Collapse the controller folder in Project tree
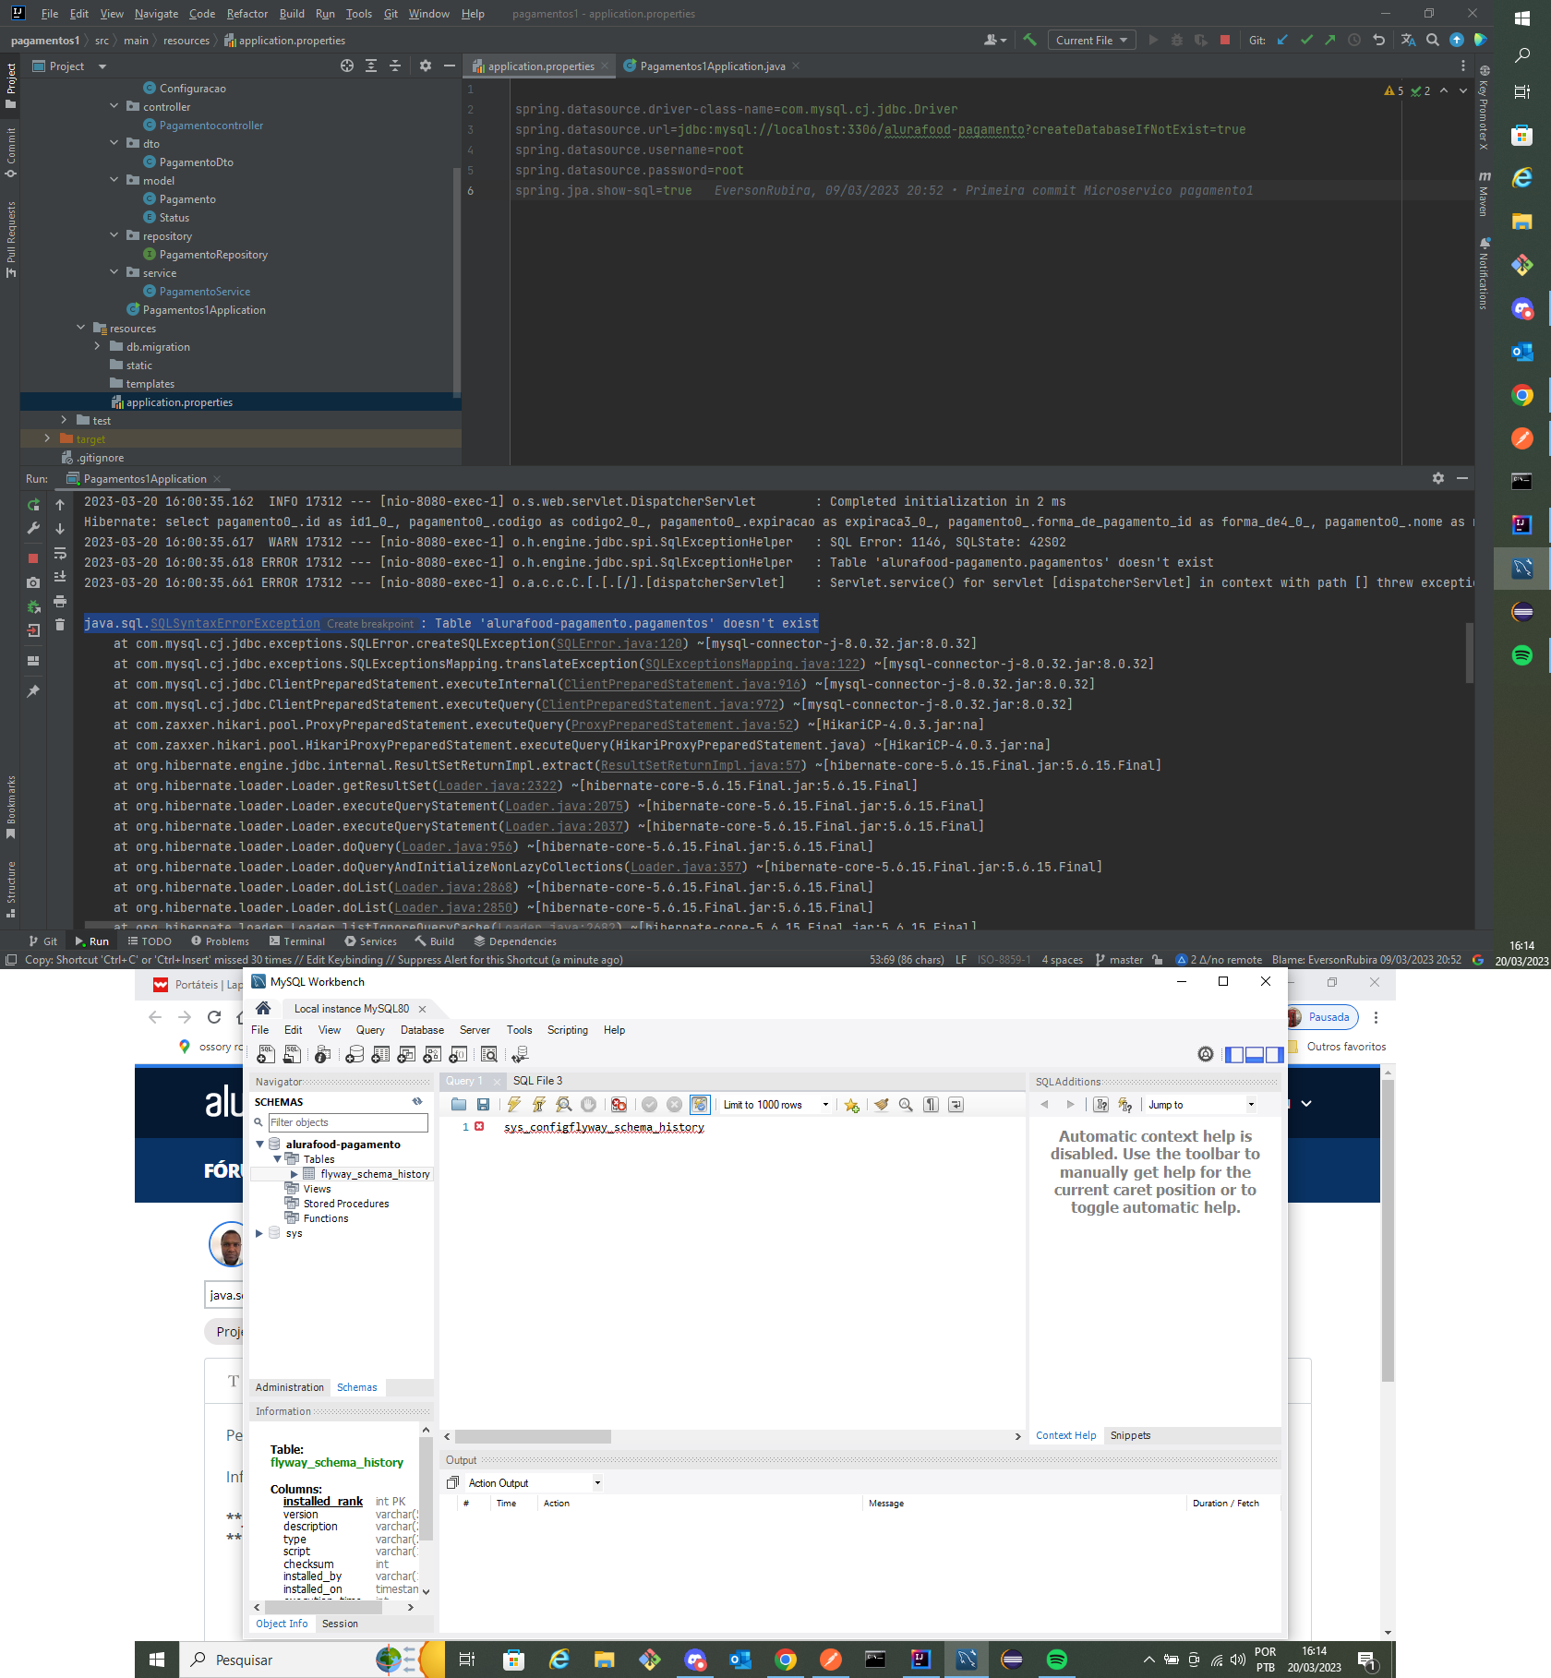 coord(114,106)
